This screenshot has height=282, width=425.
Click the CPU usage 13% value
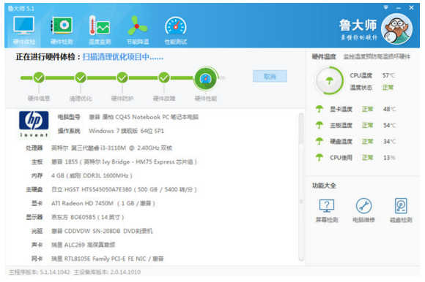tap(389, 158)
